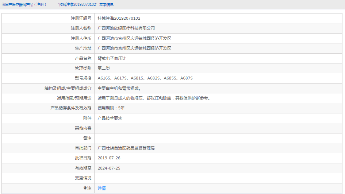
Task: Click the 变更情况 label
Action: click(x=83, y=178)
